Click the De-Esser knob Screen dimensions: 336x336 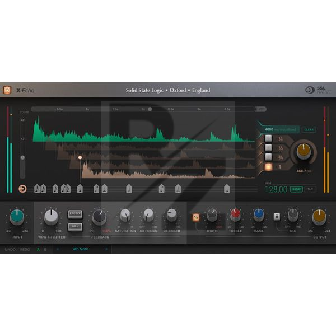172,216
